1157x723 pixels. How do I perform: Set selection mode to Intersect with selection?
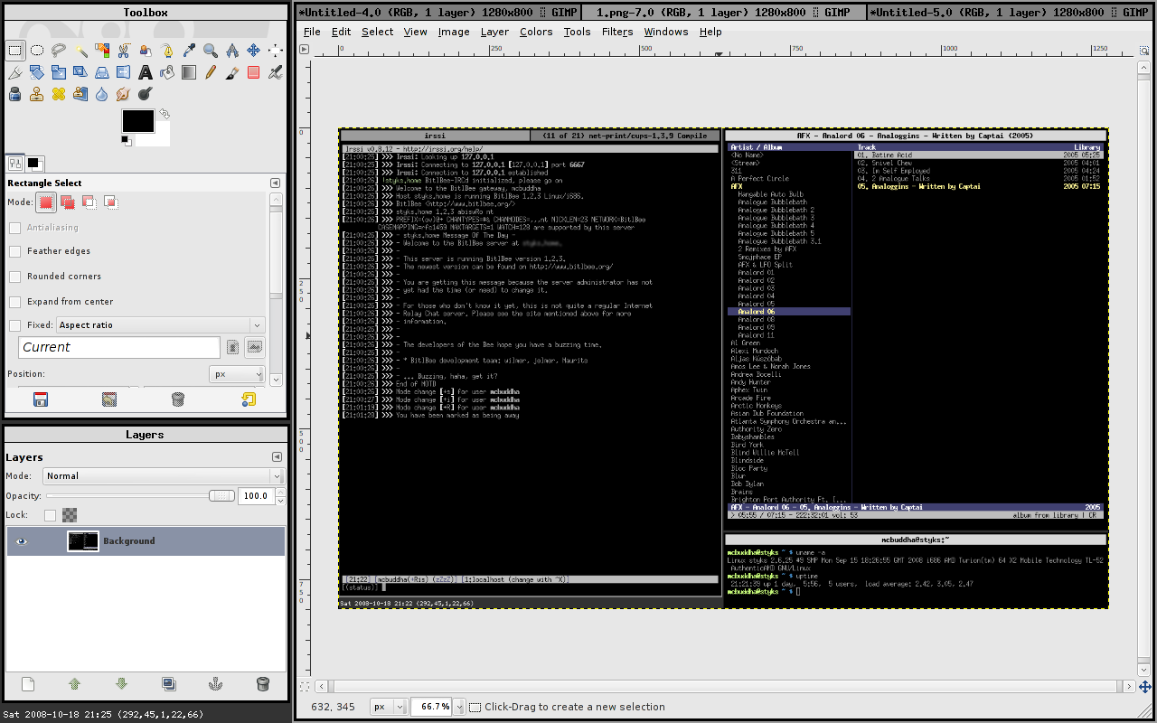coord(111,202)
